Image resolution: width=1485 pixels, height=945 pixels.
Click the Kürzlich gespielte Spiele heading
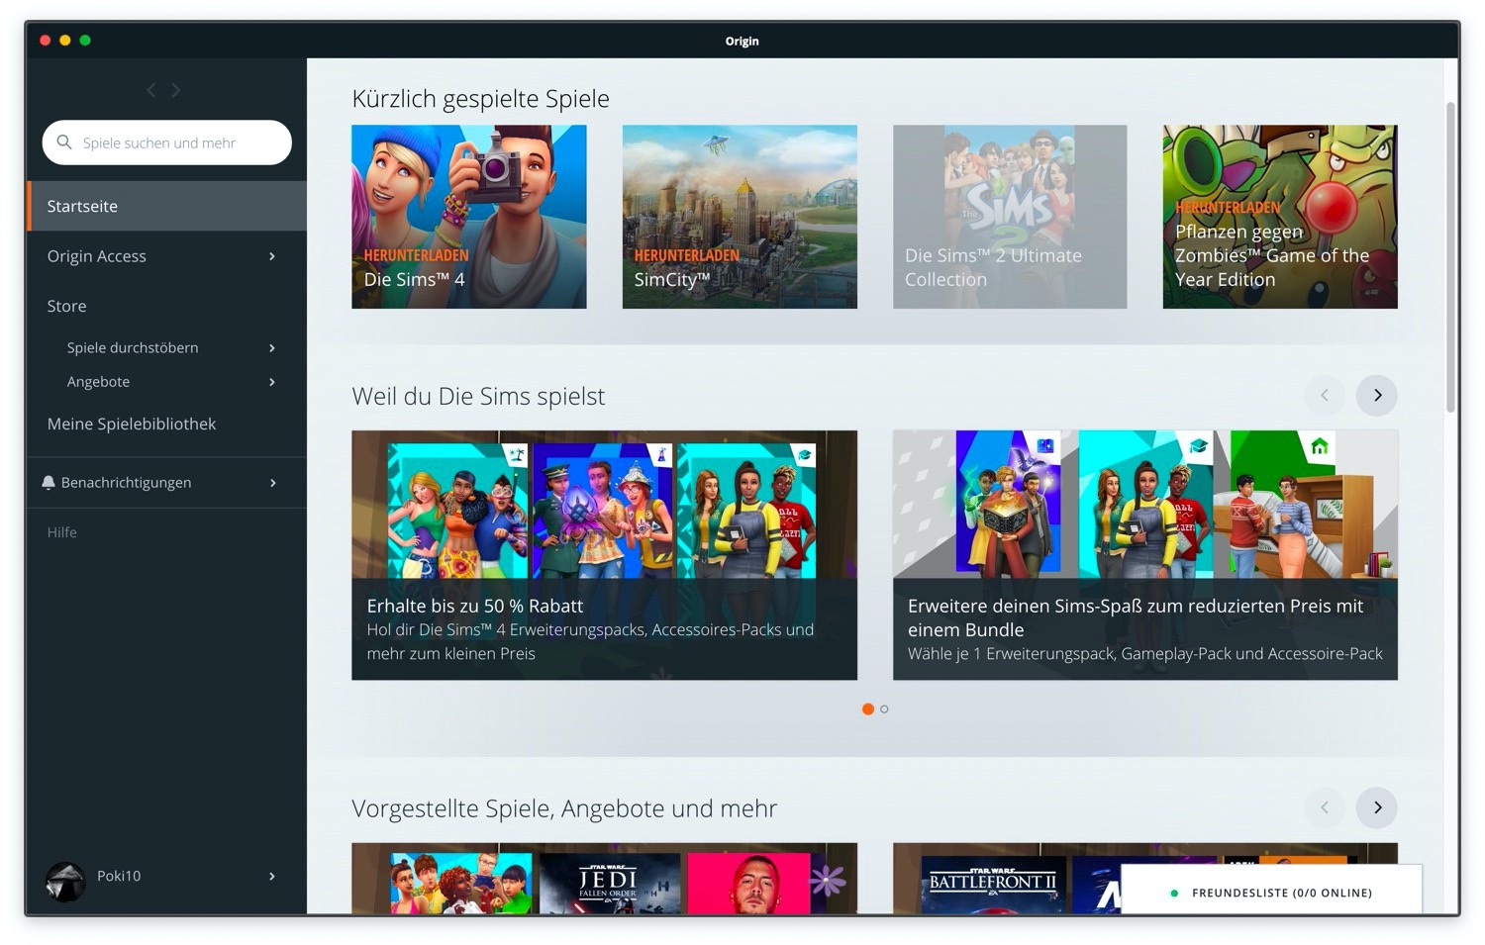pos(480,99)
